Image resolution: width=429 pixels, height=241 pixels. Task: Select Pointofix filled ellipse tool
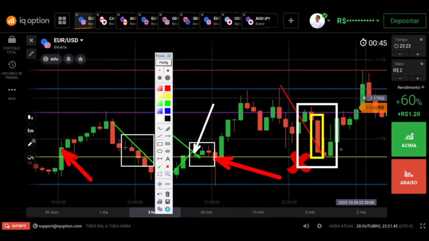tap(168, 151)
